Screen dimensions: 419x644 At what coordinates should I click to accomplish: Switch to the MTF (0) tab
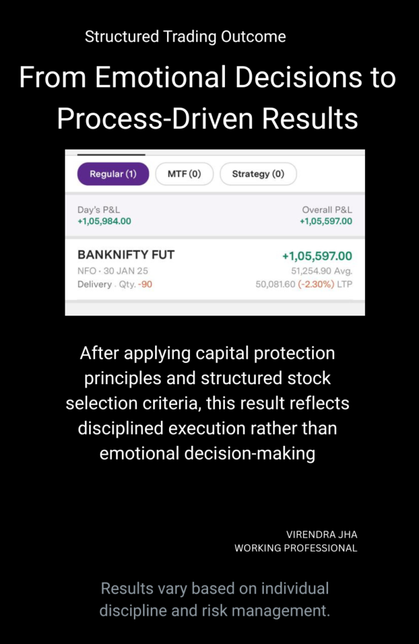click(184, 174)
